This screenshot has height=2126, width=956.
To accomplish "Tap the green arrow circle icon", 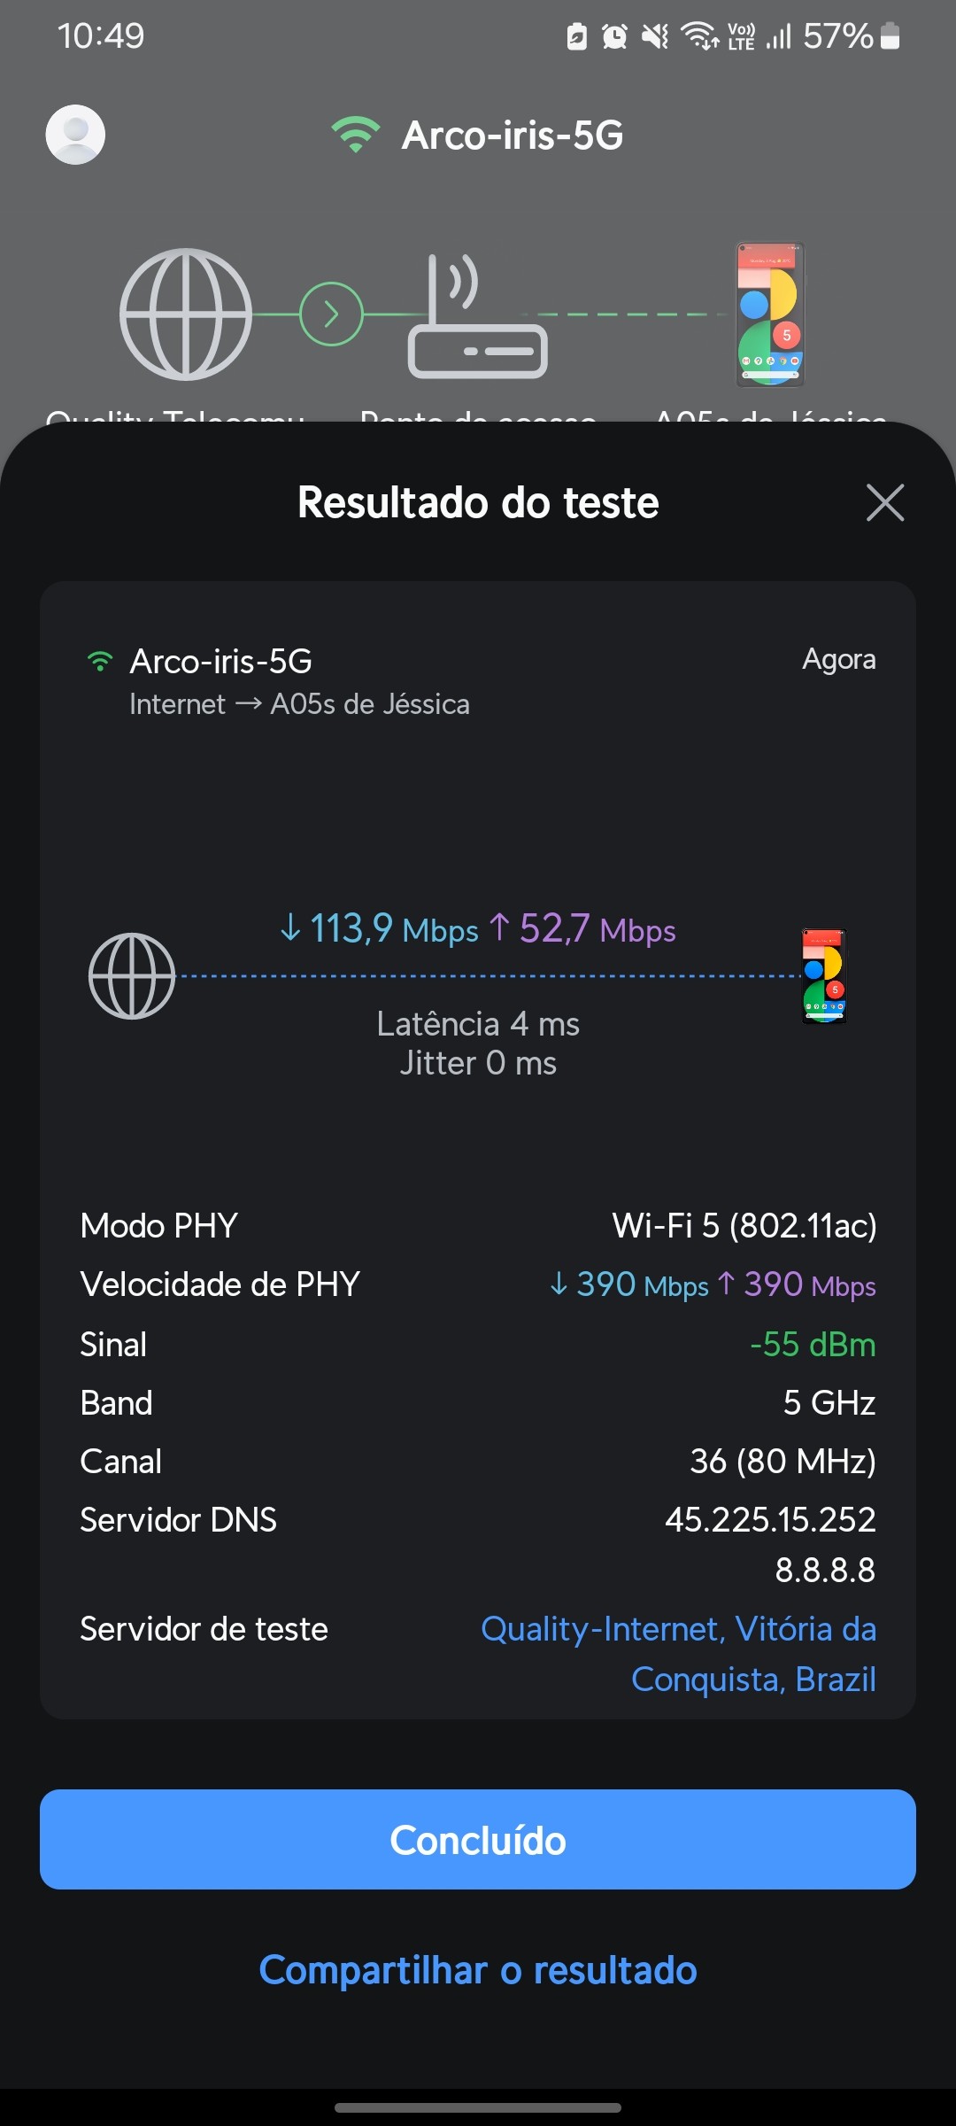I will pyautogui.click(x=331, y=314).
